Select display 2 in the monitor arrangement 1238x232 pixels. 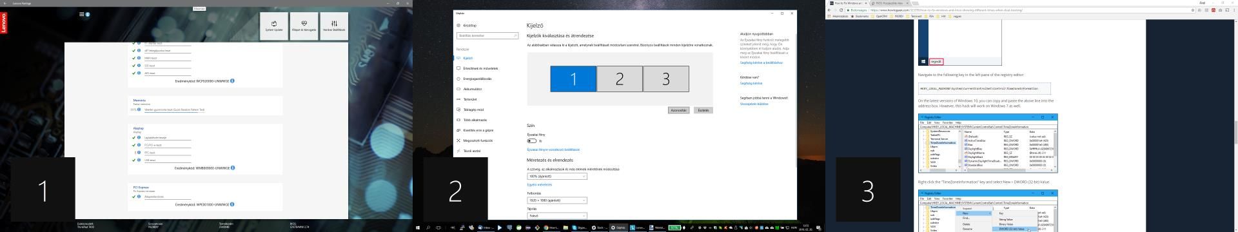point(620,79)
